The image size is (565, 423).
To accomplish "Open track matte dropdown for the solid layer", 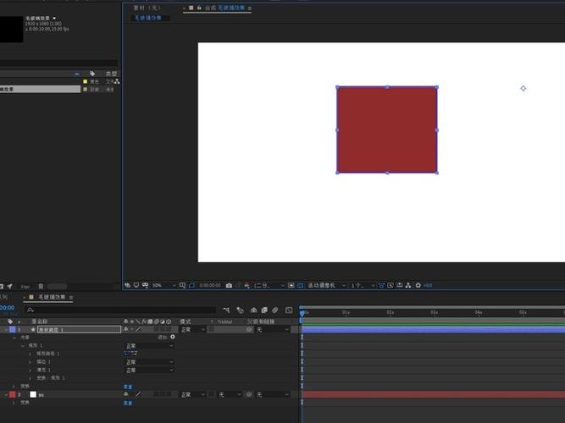I will pyautogui.click(x=230, y=395).
